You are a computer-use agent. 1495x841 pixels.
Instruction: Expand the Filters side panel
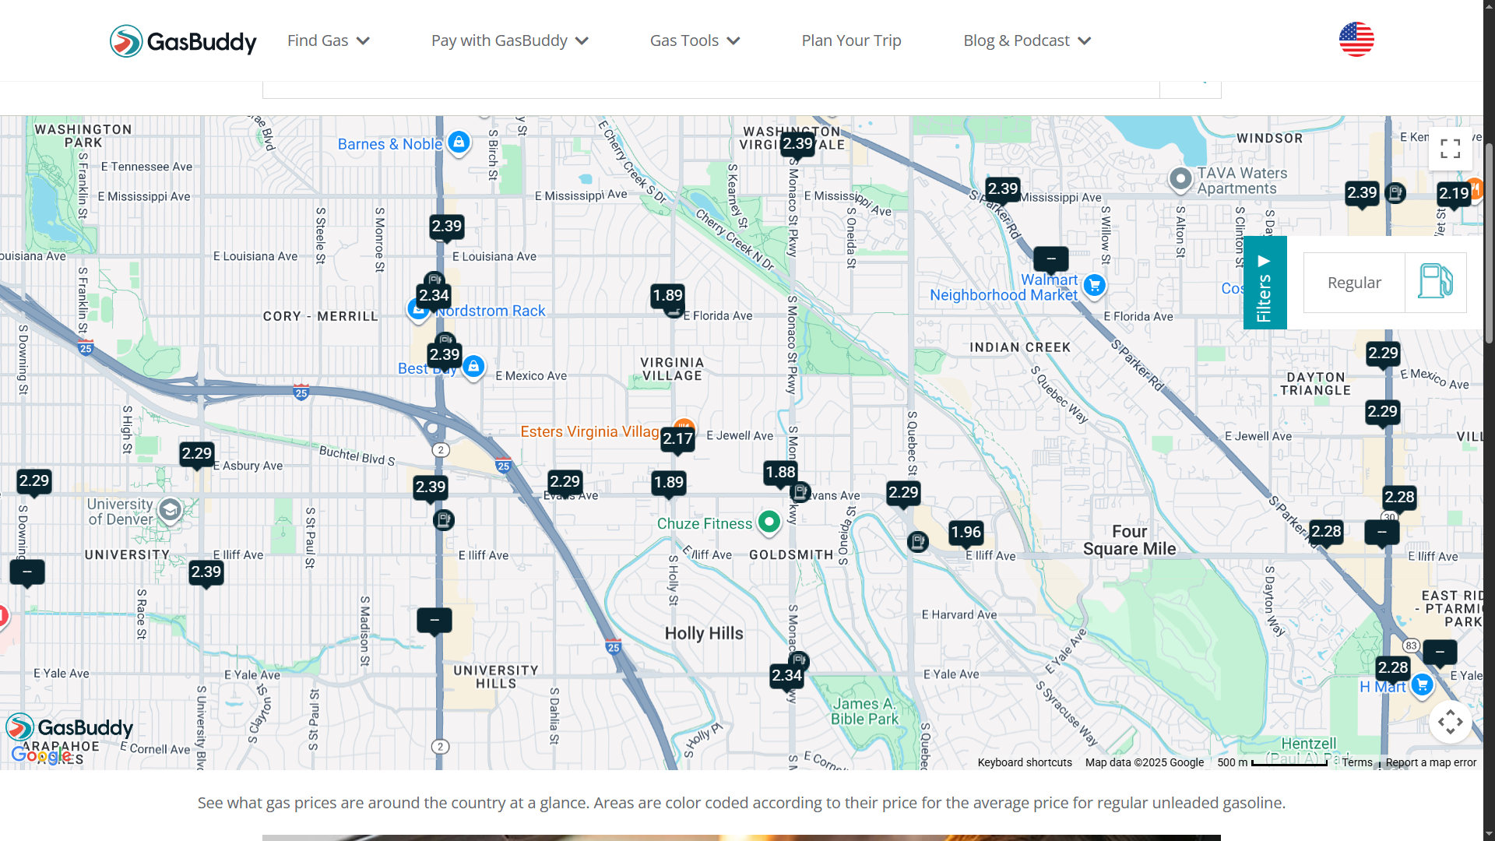coord(1265,283)
